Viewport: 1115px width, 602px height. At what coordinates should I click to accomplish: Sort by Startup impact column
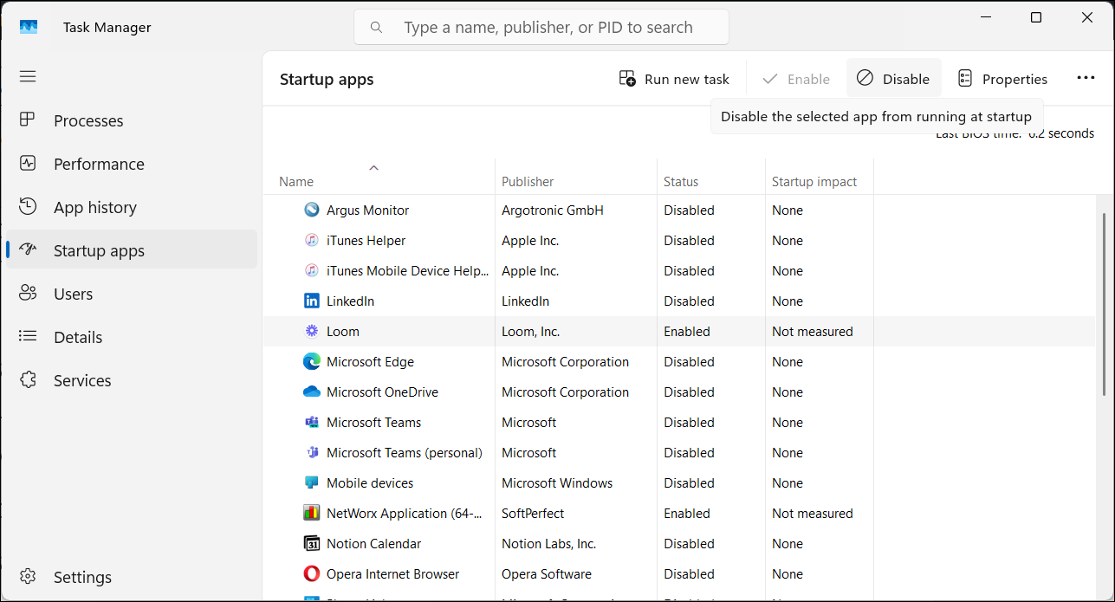pos(814,182)
